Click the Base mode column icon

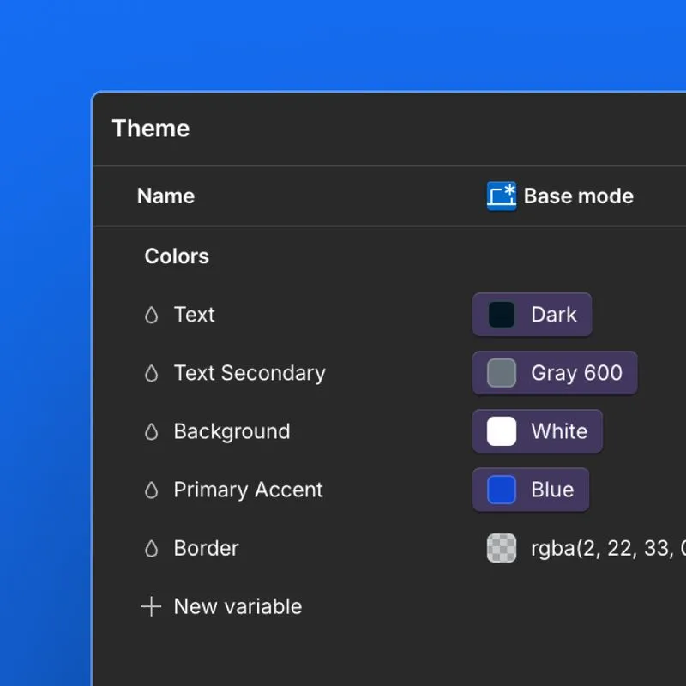(x=502, y=196)
